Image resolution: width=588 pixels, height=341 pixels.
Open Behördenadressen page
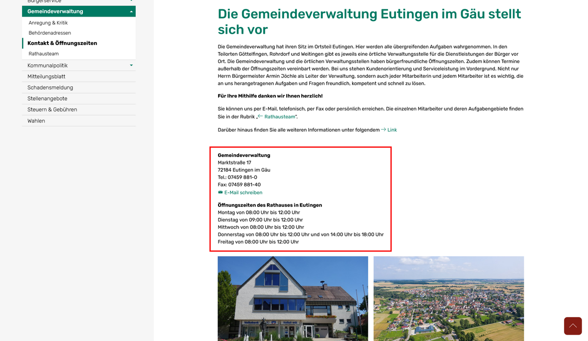tap(49, 33)
